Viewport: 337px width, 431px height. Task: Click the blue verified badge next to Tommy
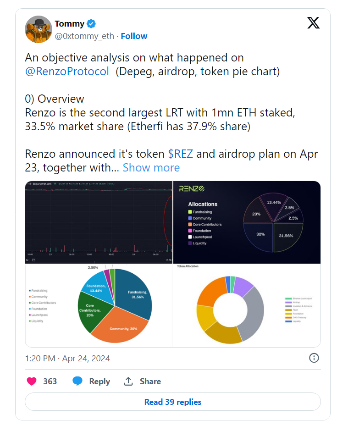92,23
